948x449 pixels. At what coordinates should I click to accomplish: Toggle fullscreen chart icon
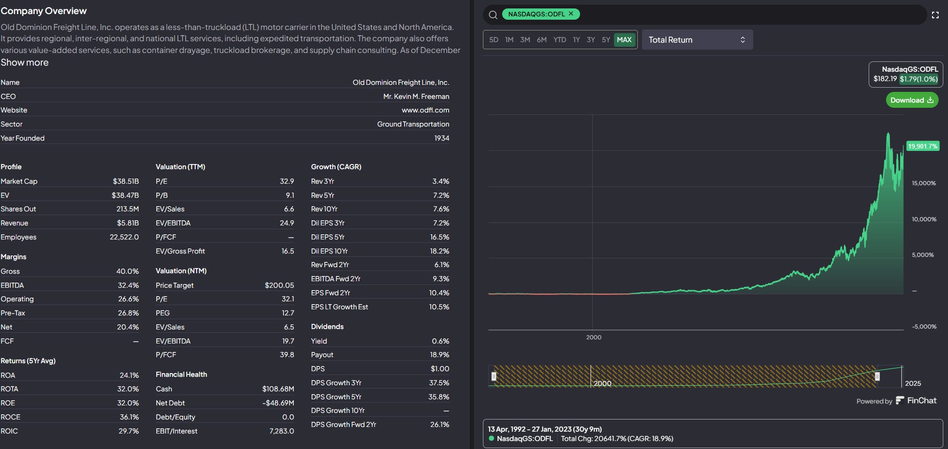[x=935, y=15]
